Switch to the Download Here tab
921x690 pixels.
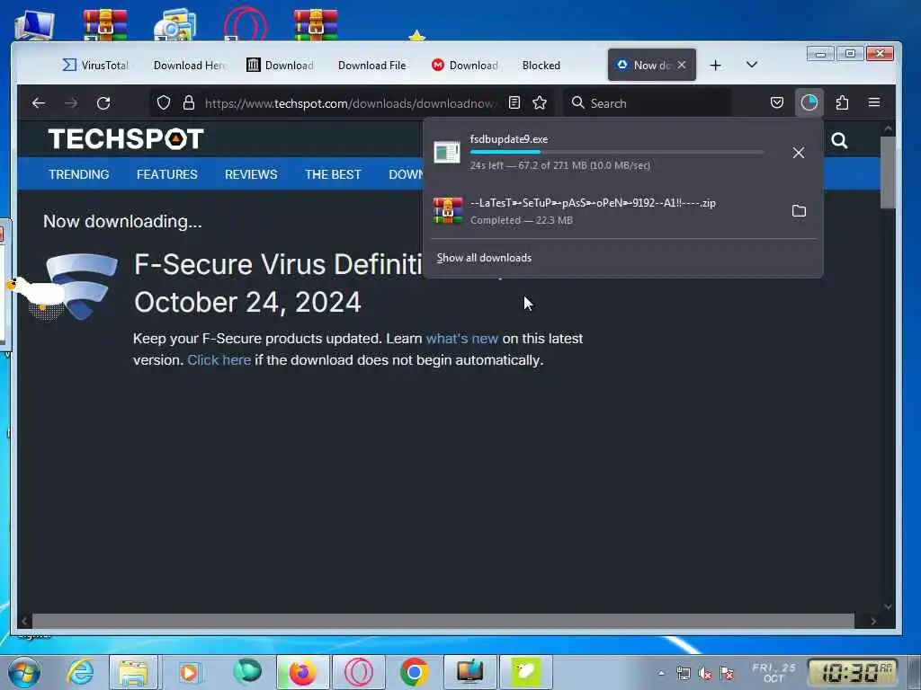189,65
